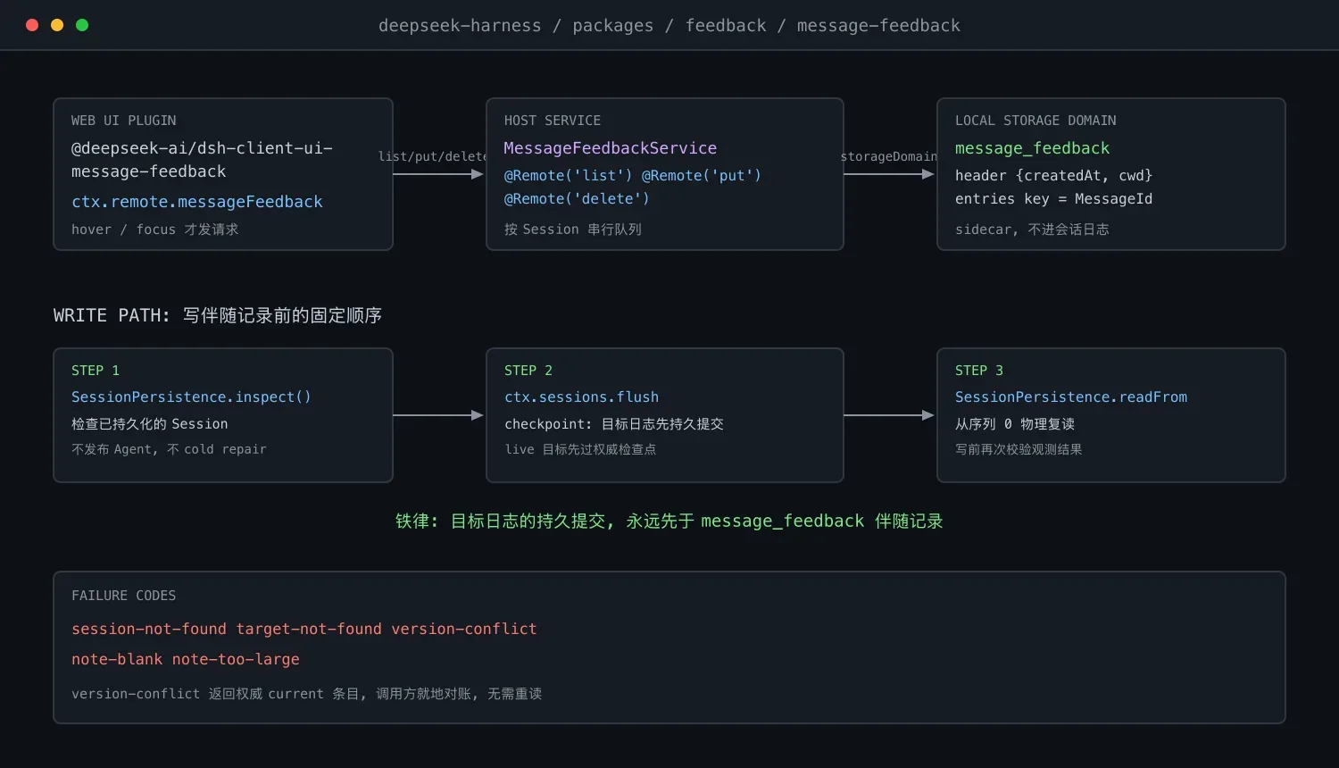Click '从序列 0 物理复读' line
Image resolution: width=1339 pixels, height=768 pixels.
click(x=1015, y=424)
